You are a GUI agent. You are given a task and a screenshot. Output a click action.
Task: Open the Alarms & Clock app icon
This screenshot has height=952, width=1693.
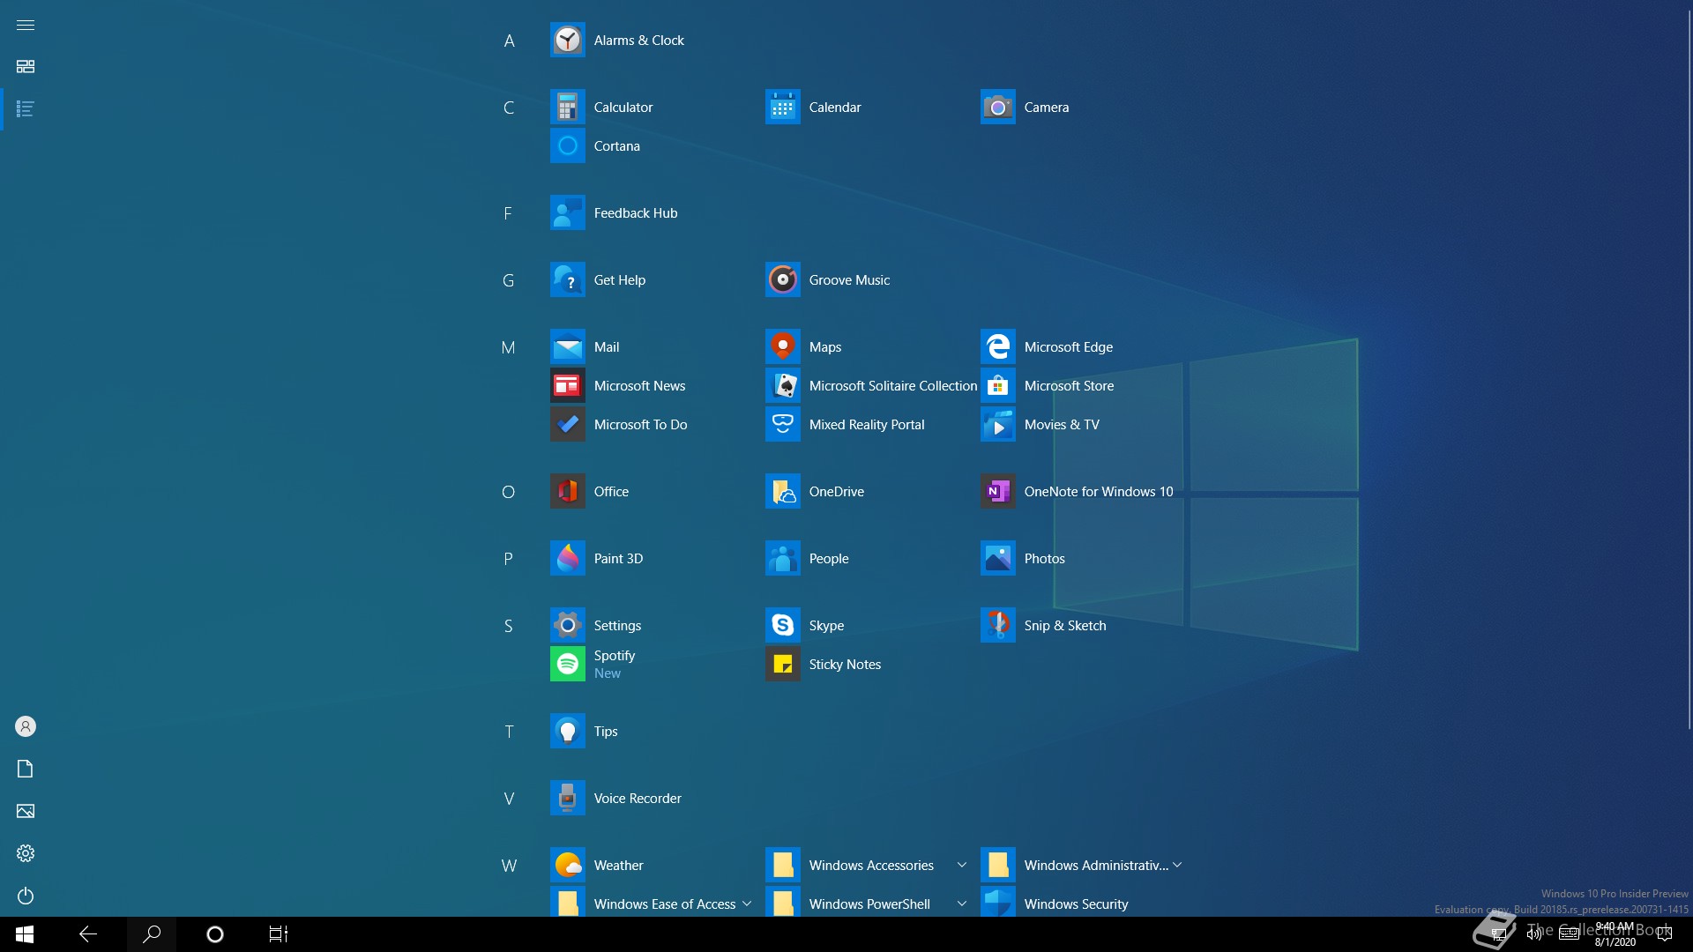click(x=567, y=40)
